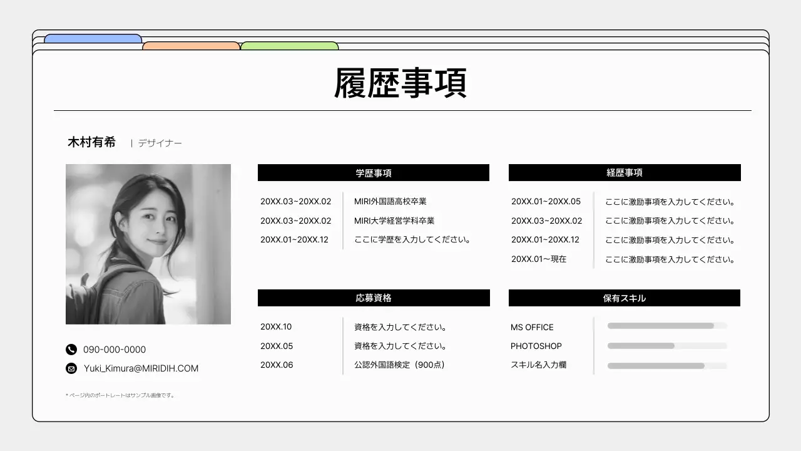Click the Yuki_Kimura@MIRIDIH.COM email address
Screen dimensions: 801x451
pos(141,368)
